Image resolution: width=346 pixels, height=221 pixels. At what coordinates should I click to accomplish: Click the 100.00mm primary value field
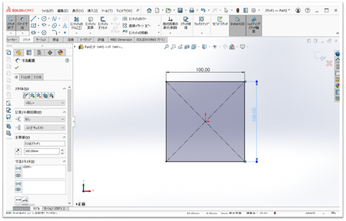41,151
